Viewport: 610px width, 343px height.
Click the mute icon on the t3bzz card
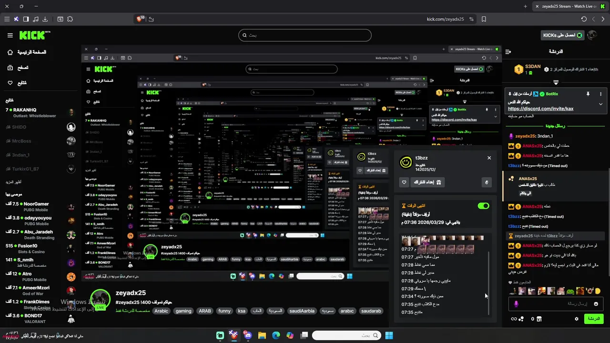[487, 182]
